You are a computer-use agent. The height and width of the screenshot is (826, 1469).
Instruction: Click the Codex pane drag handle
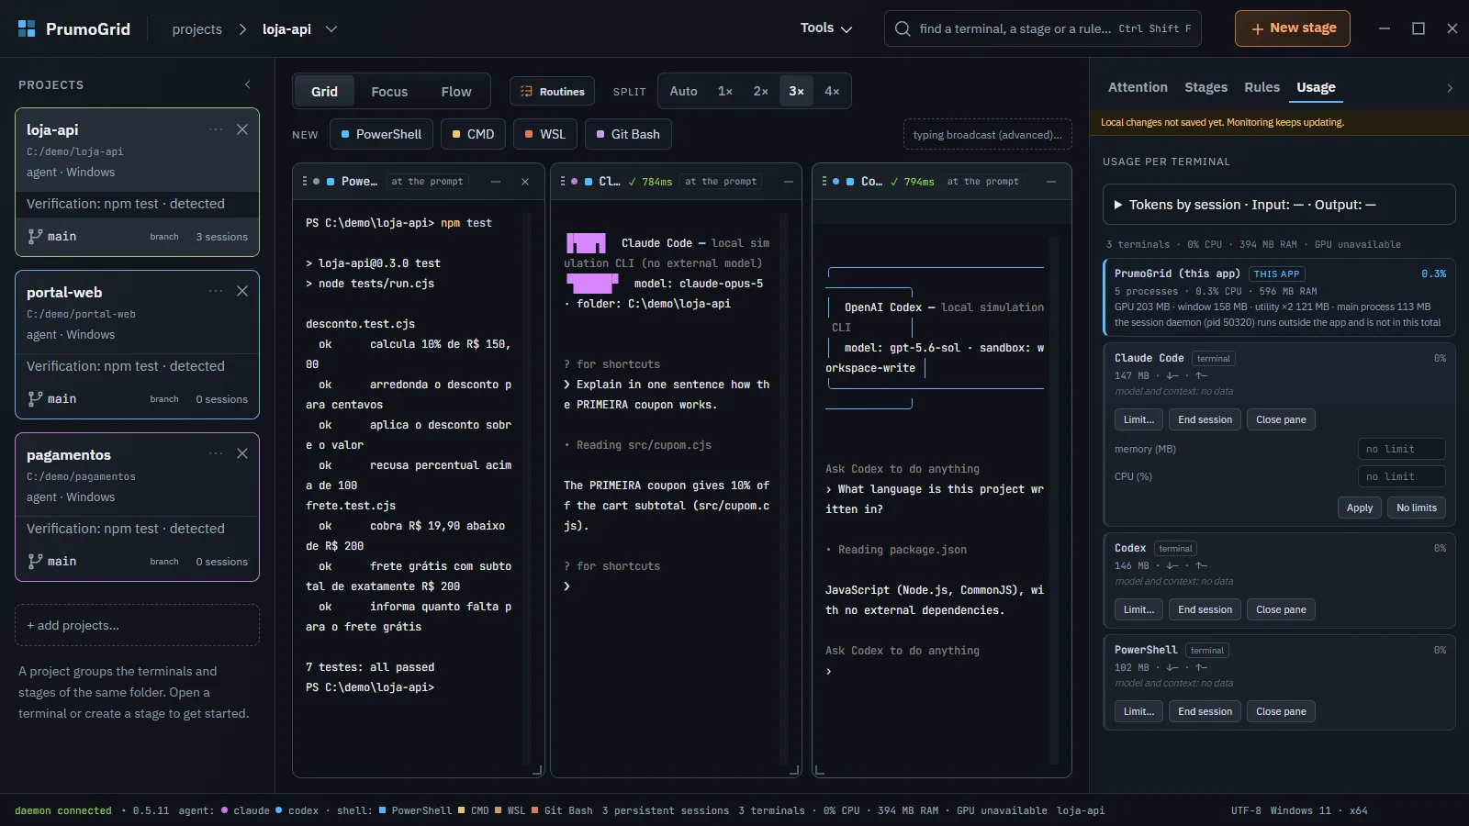[x=824, y=182]
